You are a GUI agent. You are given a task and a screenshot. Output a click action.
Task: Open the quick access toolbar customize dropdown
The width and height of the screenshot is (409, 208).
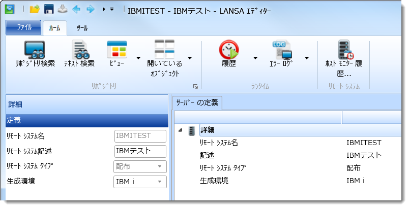pyautogui.click(x=112, y=9)
